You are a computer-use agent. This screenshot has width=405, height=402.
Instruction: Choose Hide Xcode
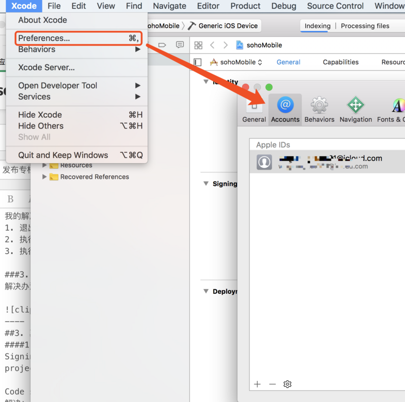click(77, 115)
